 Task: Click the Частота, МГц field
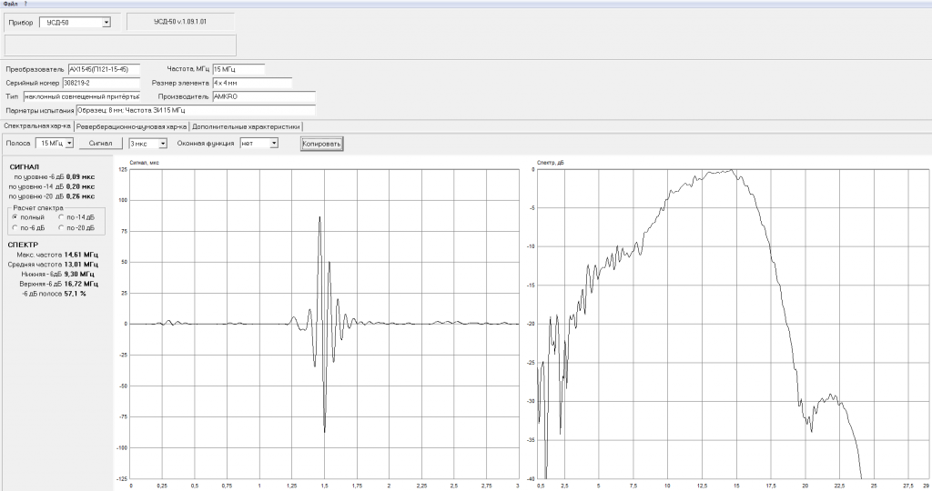click(x=238, y=69)
